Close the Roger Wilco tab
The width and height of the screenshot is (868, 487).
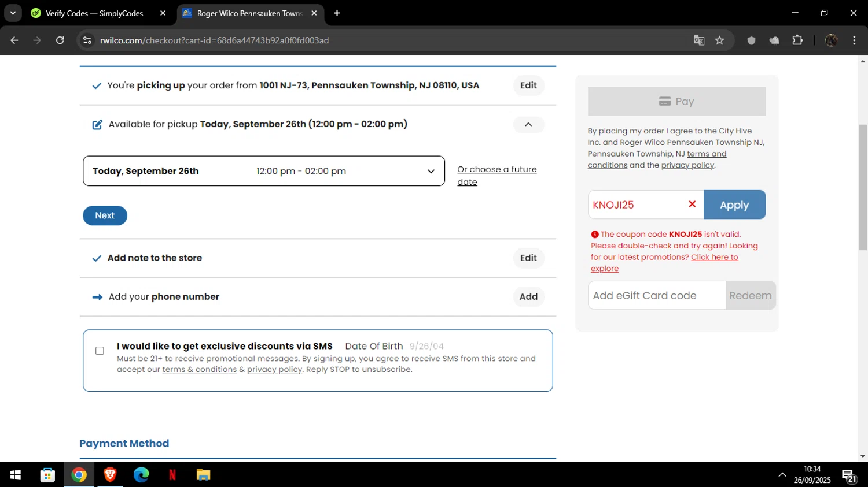(314, 13)
